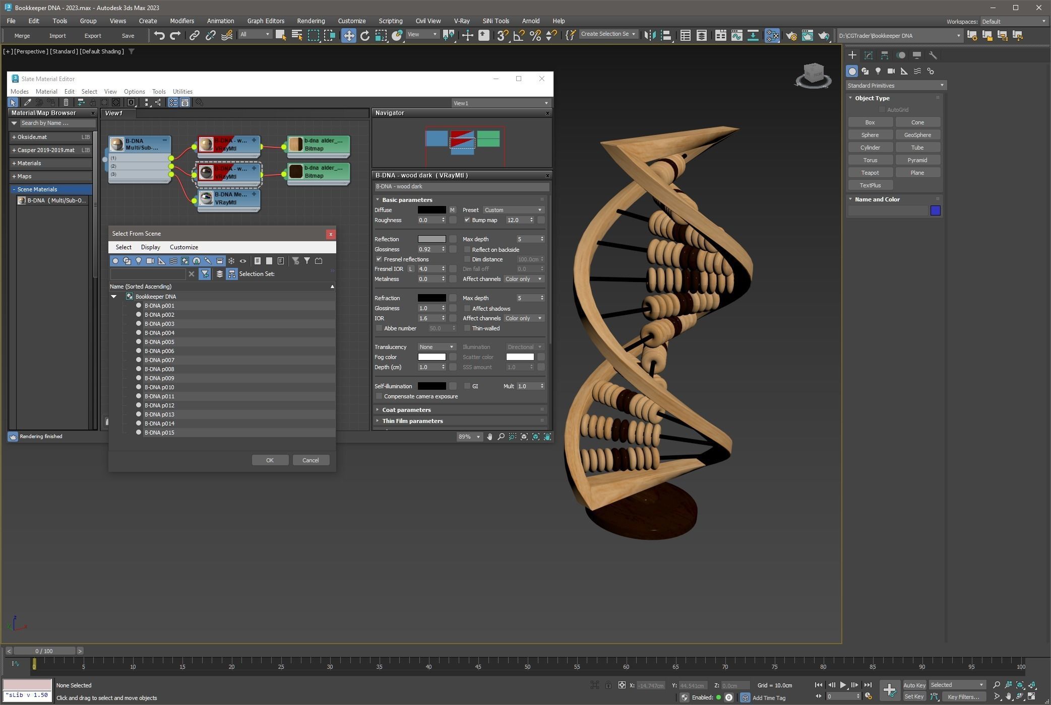Open the Hierarchy command panel tab

coord(884,55)
